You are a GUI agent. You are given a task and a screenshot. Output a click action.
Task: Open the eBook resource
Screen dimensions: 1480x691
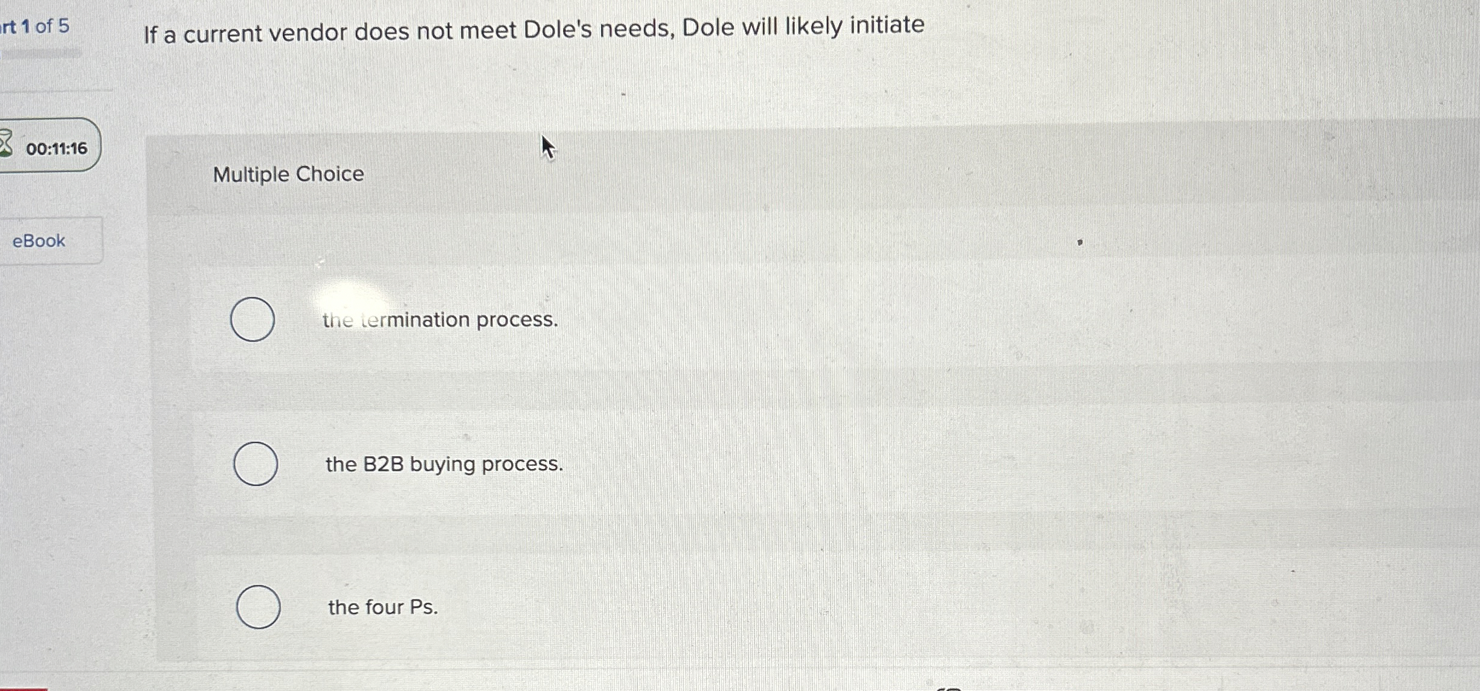[x=38, y=240]
